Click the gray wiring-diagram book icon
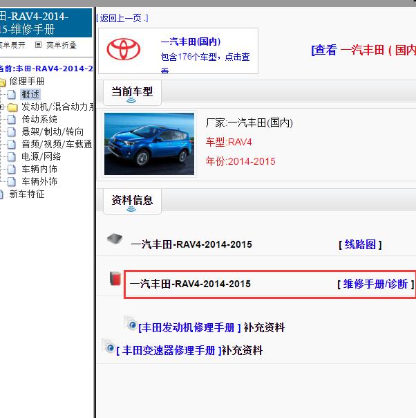Image resolution: width=416 pixels, height=418 pixels. point(115,239)
